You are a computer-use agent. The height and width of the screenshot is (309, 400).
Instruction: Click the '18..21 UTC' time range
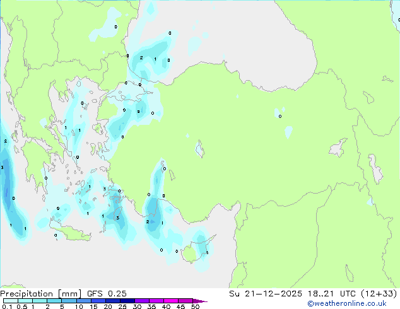331,294
